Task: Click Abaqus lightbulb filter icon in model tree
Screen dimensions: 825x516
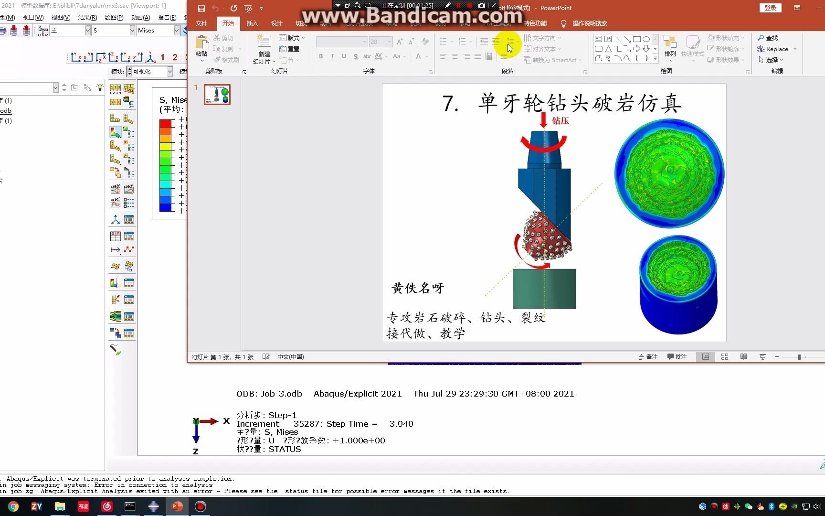Action: 100,87
